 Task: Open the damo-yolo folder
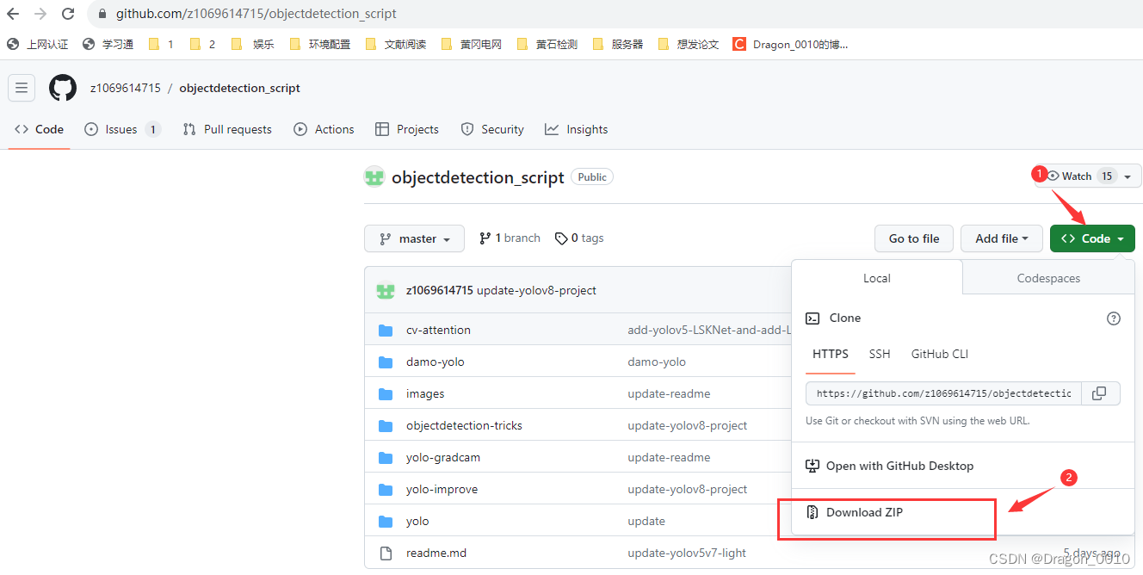click(x=435, y=362)
